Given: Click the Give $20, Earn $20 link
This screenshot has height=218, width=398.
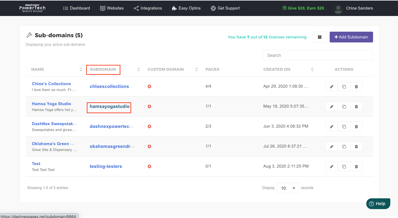Looking at the screenshot, I should (303, 8).
